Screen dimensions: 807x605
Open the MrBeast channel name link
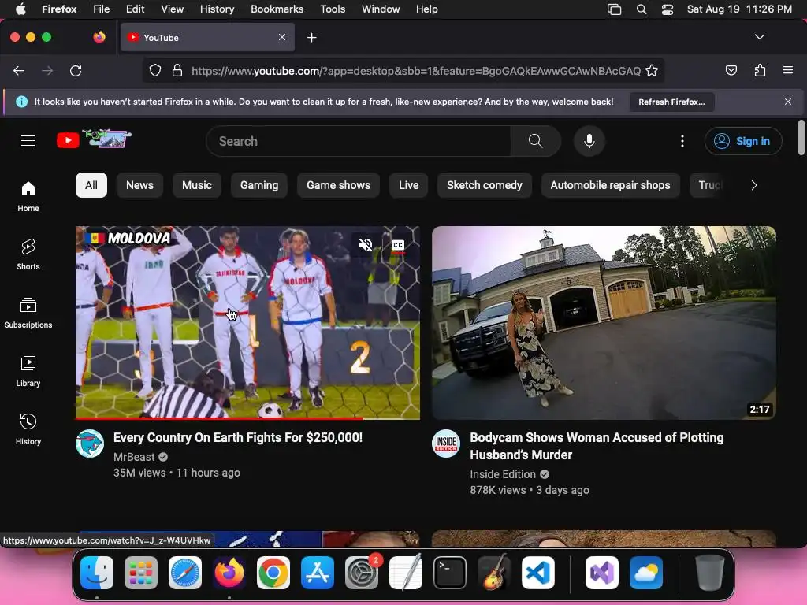[x=134, y=457]
